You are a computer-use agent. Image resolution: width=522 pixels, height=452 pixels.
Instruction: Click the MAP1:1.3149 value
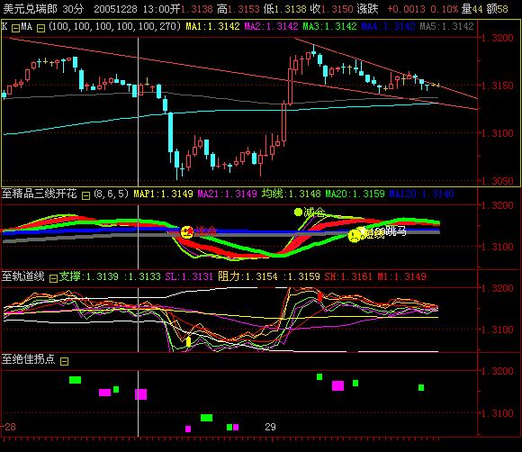[163, 194]
